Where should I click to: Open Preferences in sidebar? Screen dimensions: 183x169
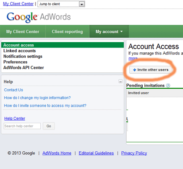(16, 62)
